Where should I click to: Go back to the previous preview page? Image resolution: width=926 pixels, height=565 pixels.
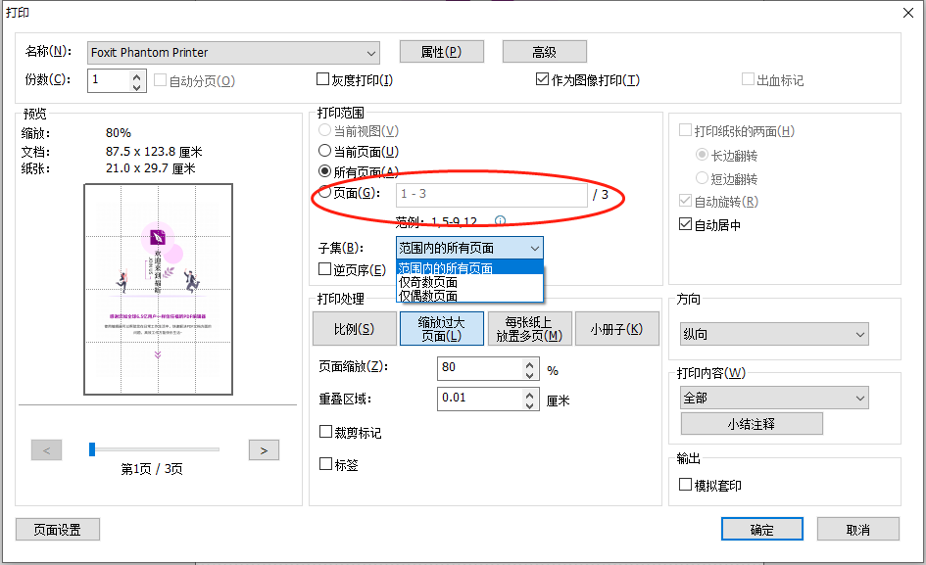click(x=46, y=449)
